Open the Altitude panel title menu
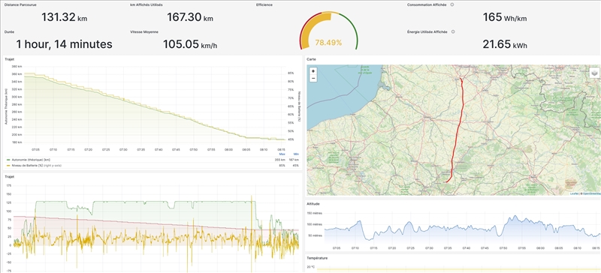The width and height of the screenshot is (601, 273). click(313, 204)
